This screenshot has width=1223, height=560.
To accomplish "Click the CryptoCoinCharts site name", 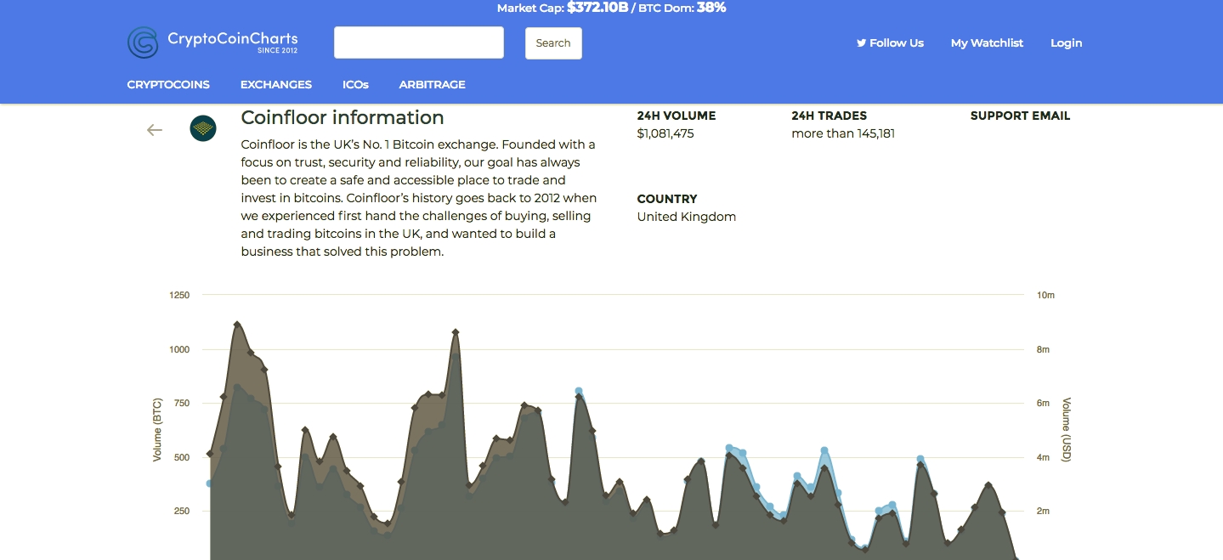I will tap(233, 38).
